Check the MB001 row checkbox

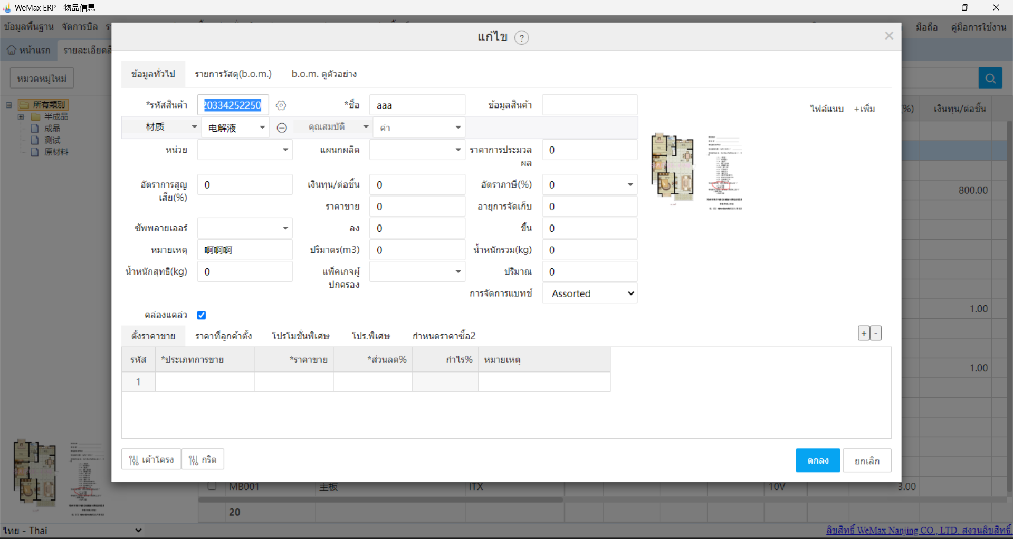(212, 486)
